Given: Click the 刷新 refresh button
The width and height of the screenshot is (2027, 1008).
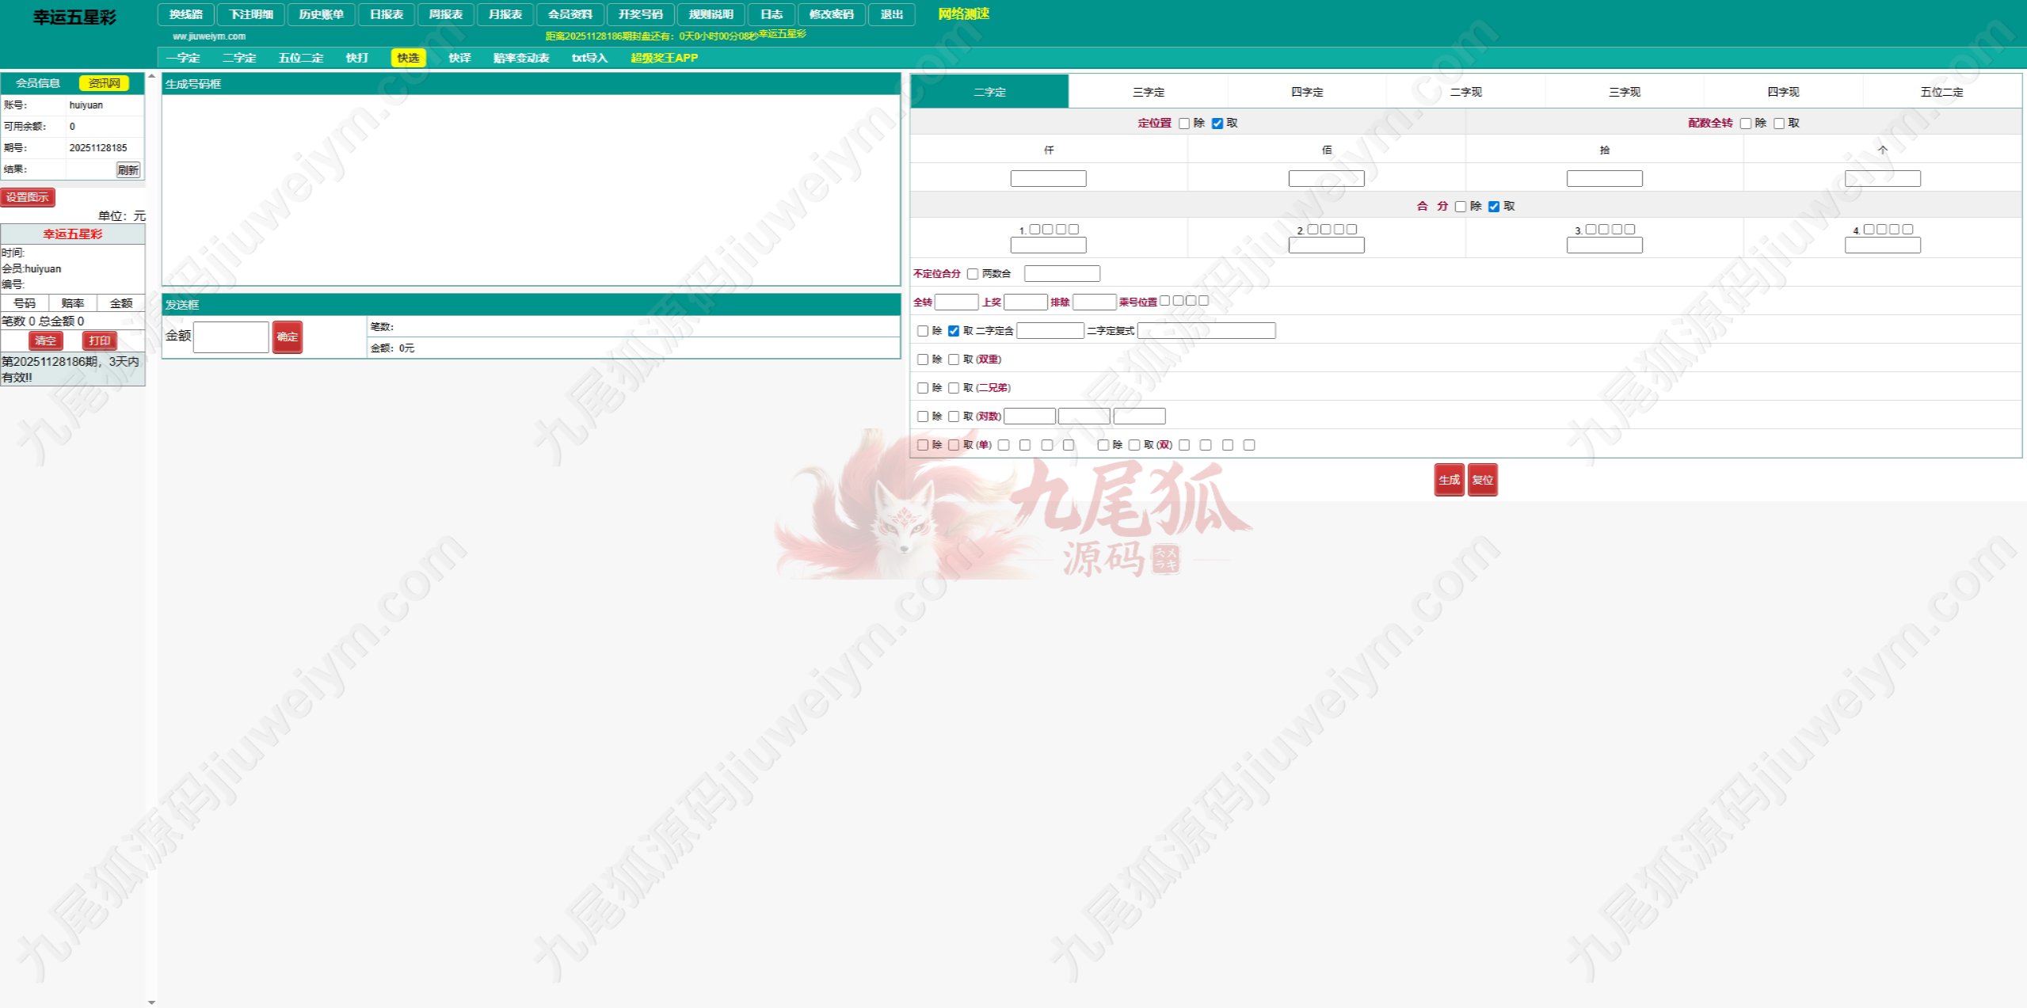Looking at the screenshot, I should (x=128, y=169).
